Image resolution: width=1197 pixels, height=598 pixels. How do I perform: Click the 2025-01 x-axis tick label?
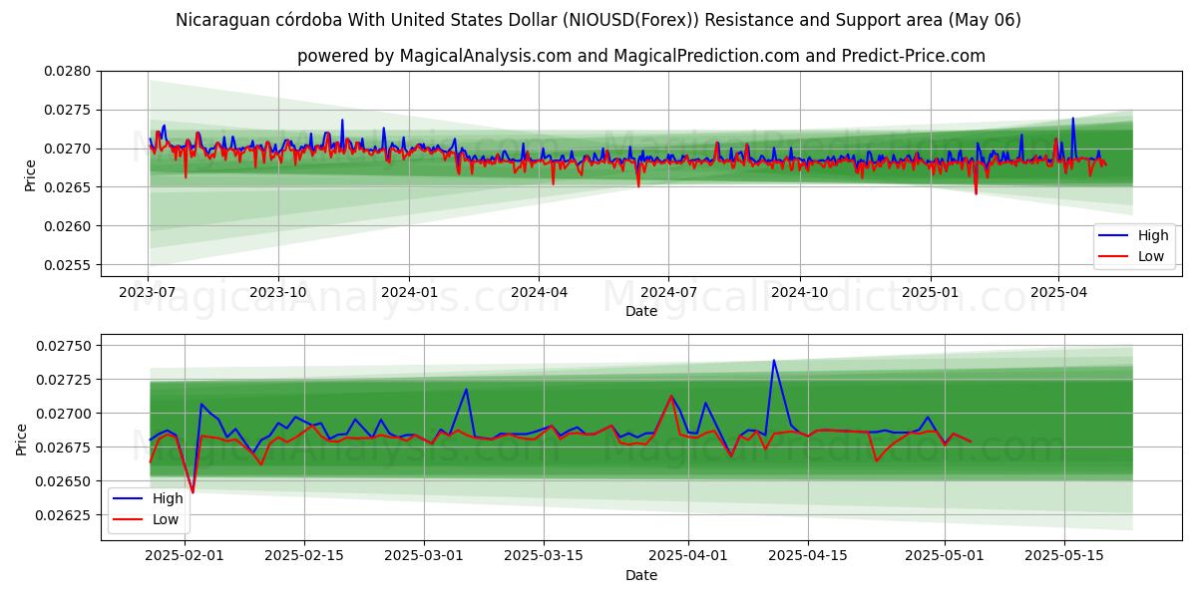[930, 292]
